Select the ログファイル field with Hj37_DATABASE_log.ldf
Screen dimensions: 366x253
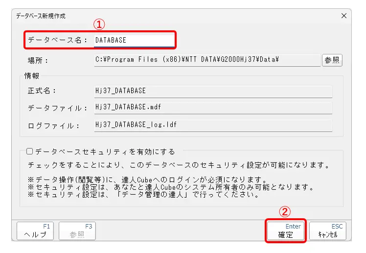point(213,125)
